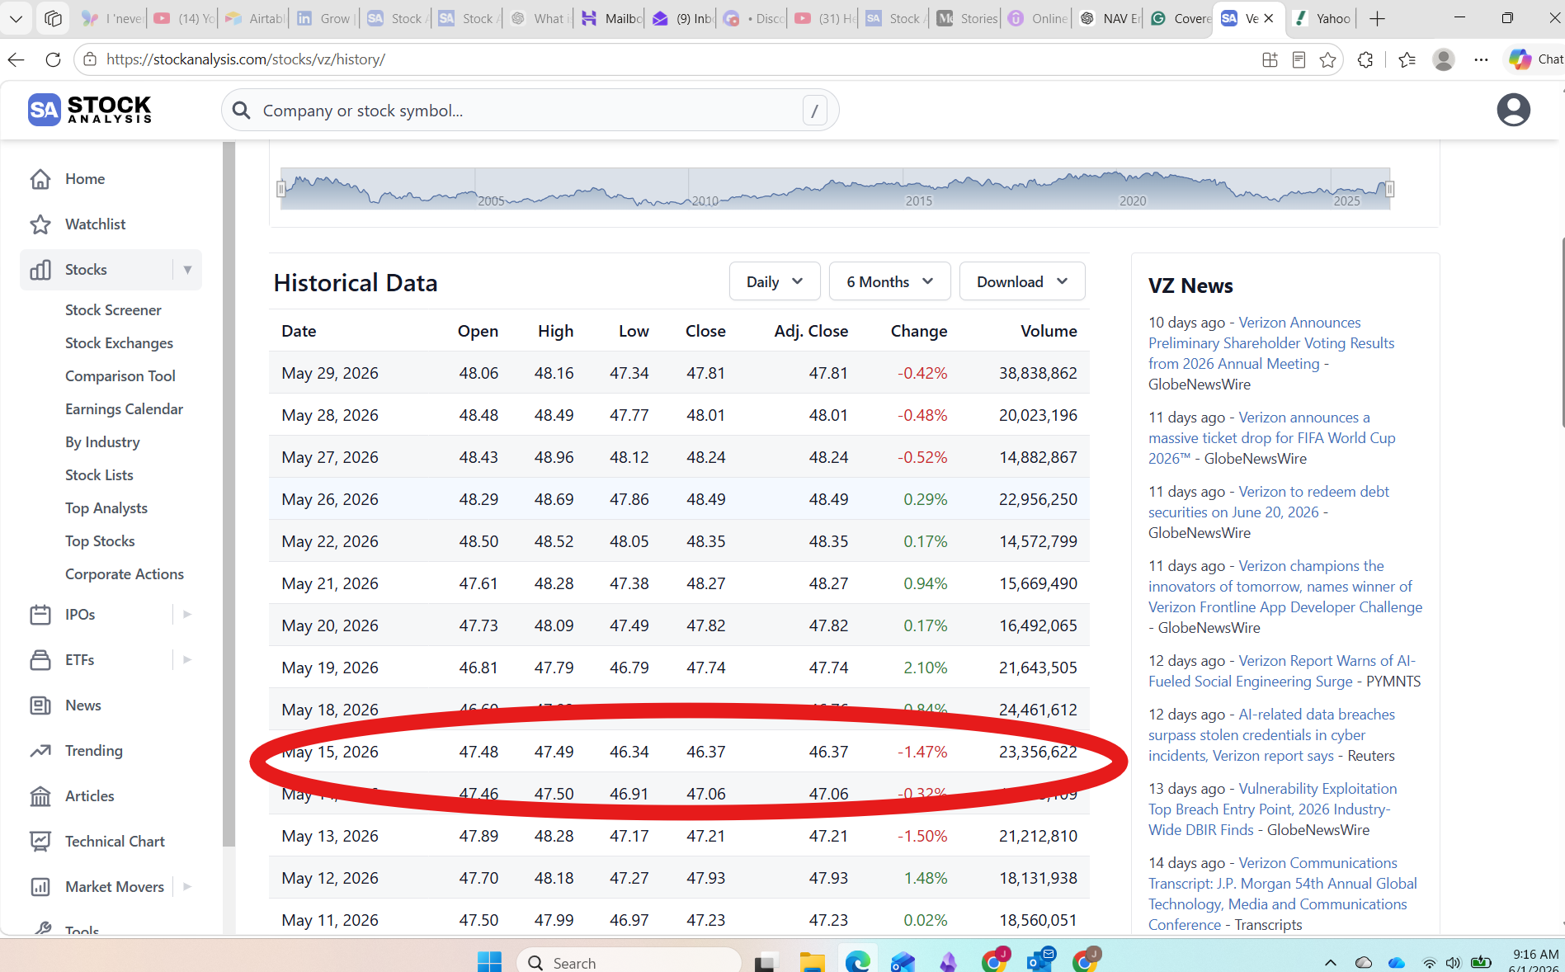The width and height of the screenshot is (1565, 972).
Task: Open browser Extensions puzzle icon
Action: point(1365,59)
